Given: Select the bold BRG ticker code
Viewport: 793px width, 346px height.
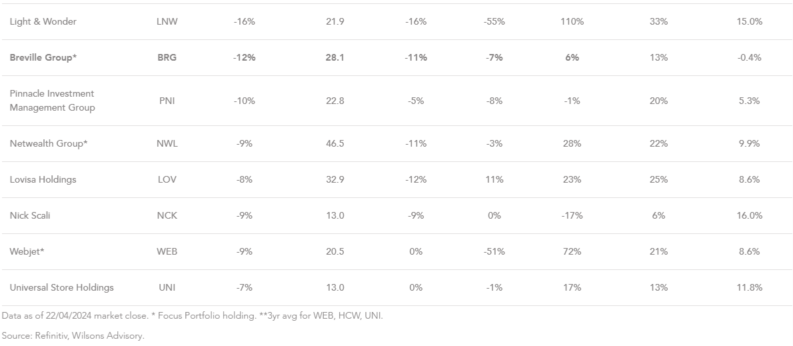Looking at the screenshot, I should 167,57.
